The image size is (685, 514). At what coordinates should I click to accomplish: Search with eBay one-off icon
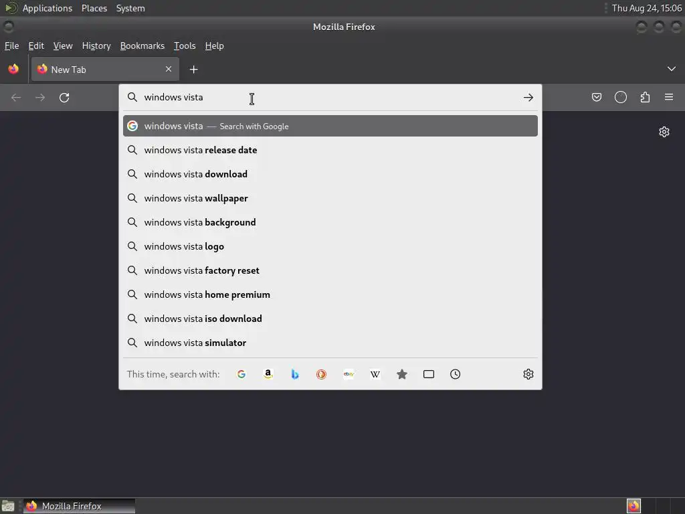click(348, 374)
